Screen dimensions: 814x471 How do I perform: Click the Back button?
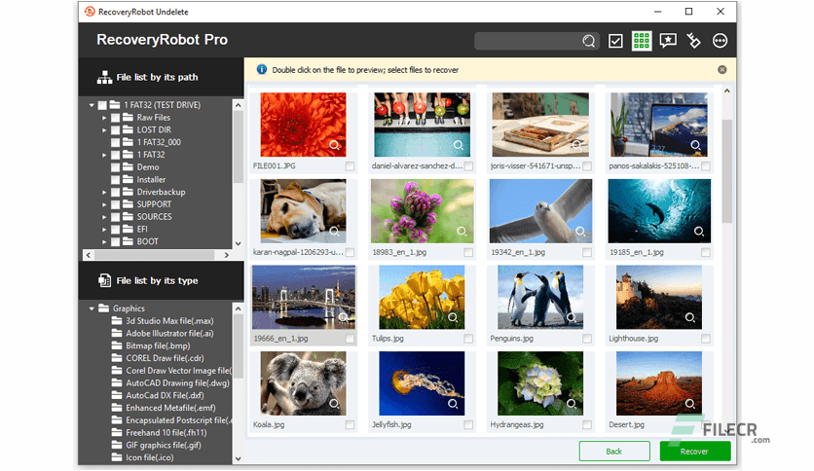[614, 452]
